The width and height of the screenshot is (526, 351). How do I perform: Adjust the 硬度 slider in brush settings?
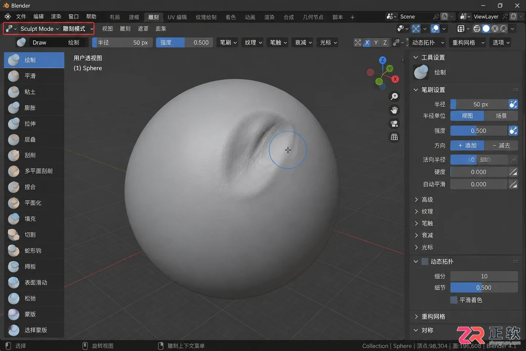(479, 172)
